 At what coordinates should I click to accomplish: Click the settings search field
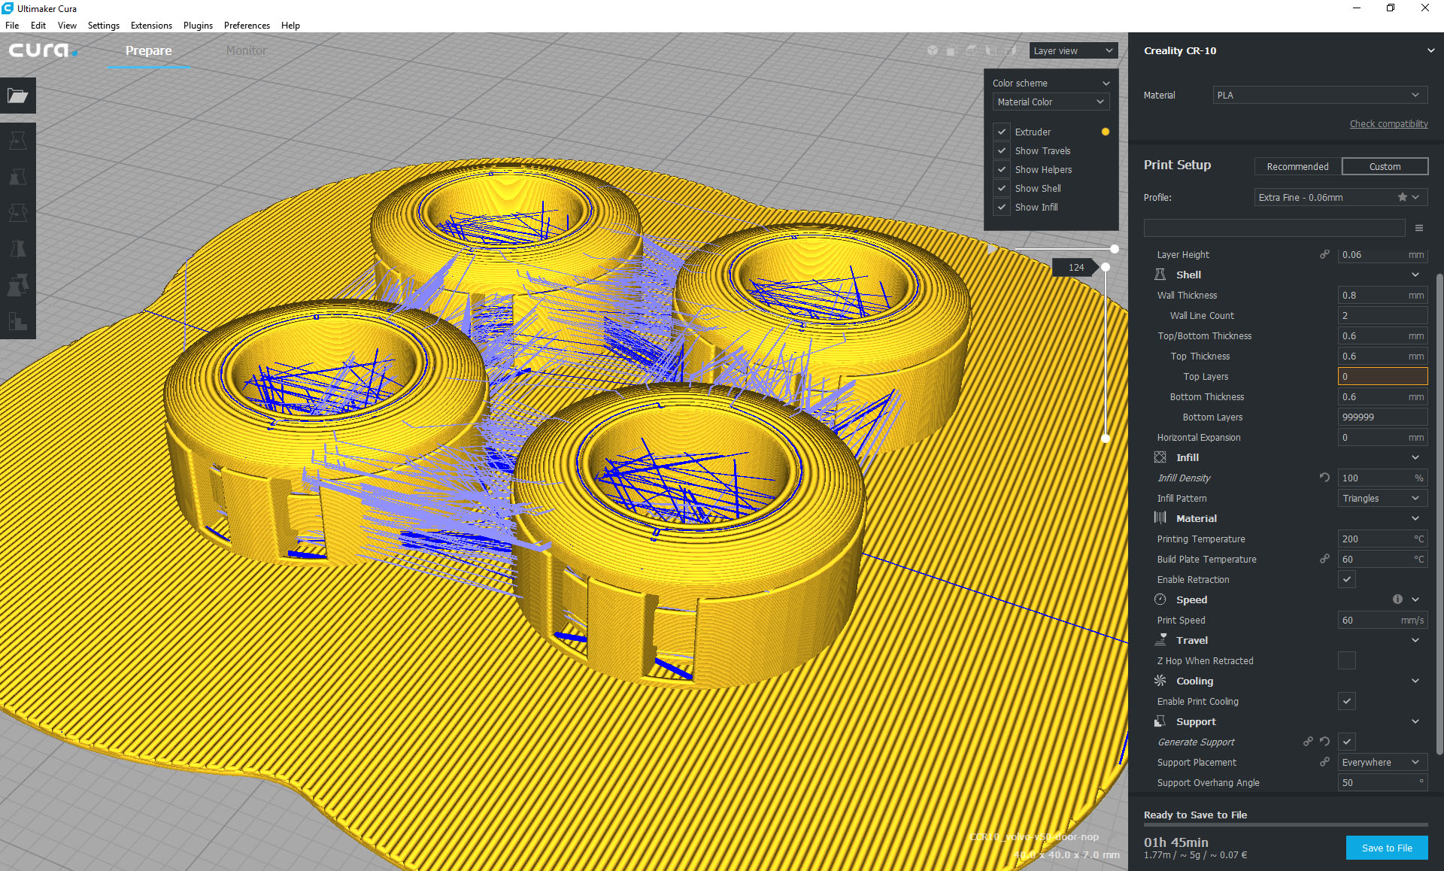click(1274, 228)
